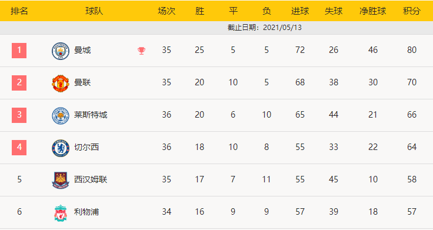Click the Manchester United club crest
The image size is (433, 230).
(x=61, y=84)
